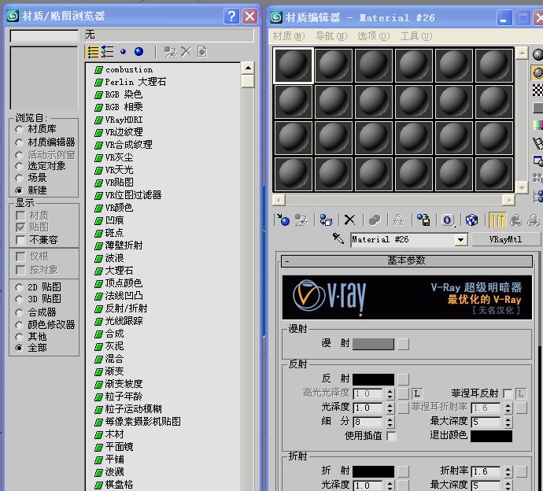The height and width of the screenshot is (491, 543).
Task: Click the Get Material icon in material editor
Action: click(x=283, y=220)
